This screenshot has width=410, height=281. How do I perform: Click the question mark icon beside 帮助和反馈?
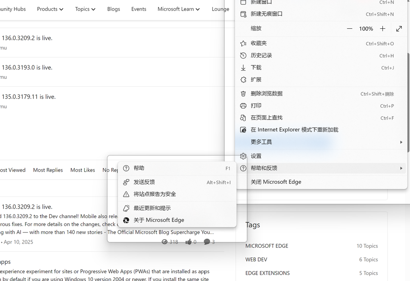[243, 168]
